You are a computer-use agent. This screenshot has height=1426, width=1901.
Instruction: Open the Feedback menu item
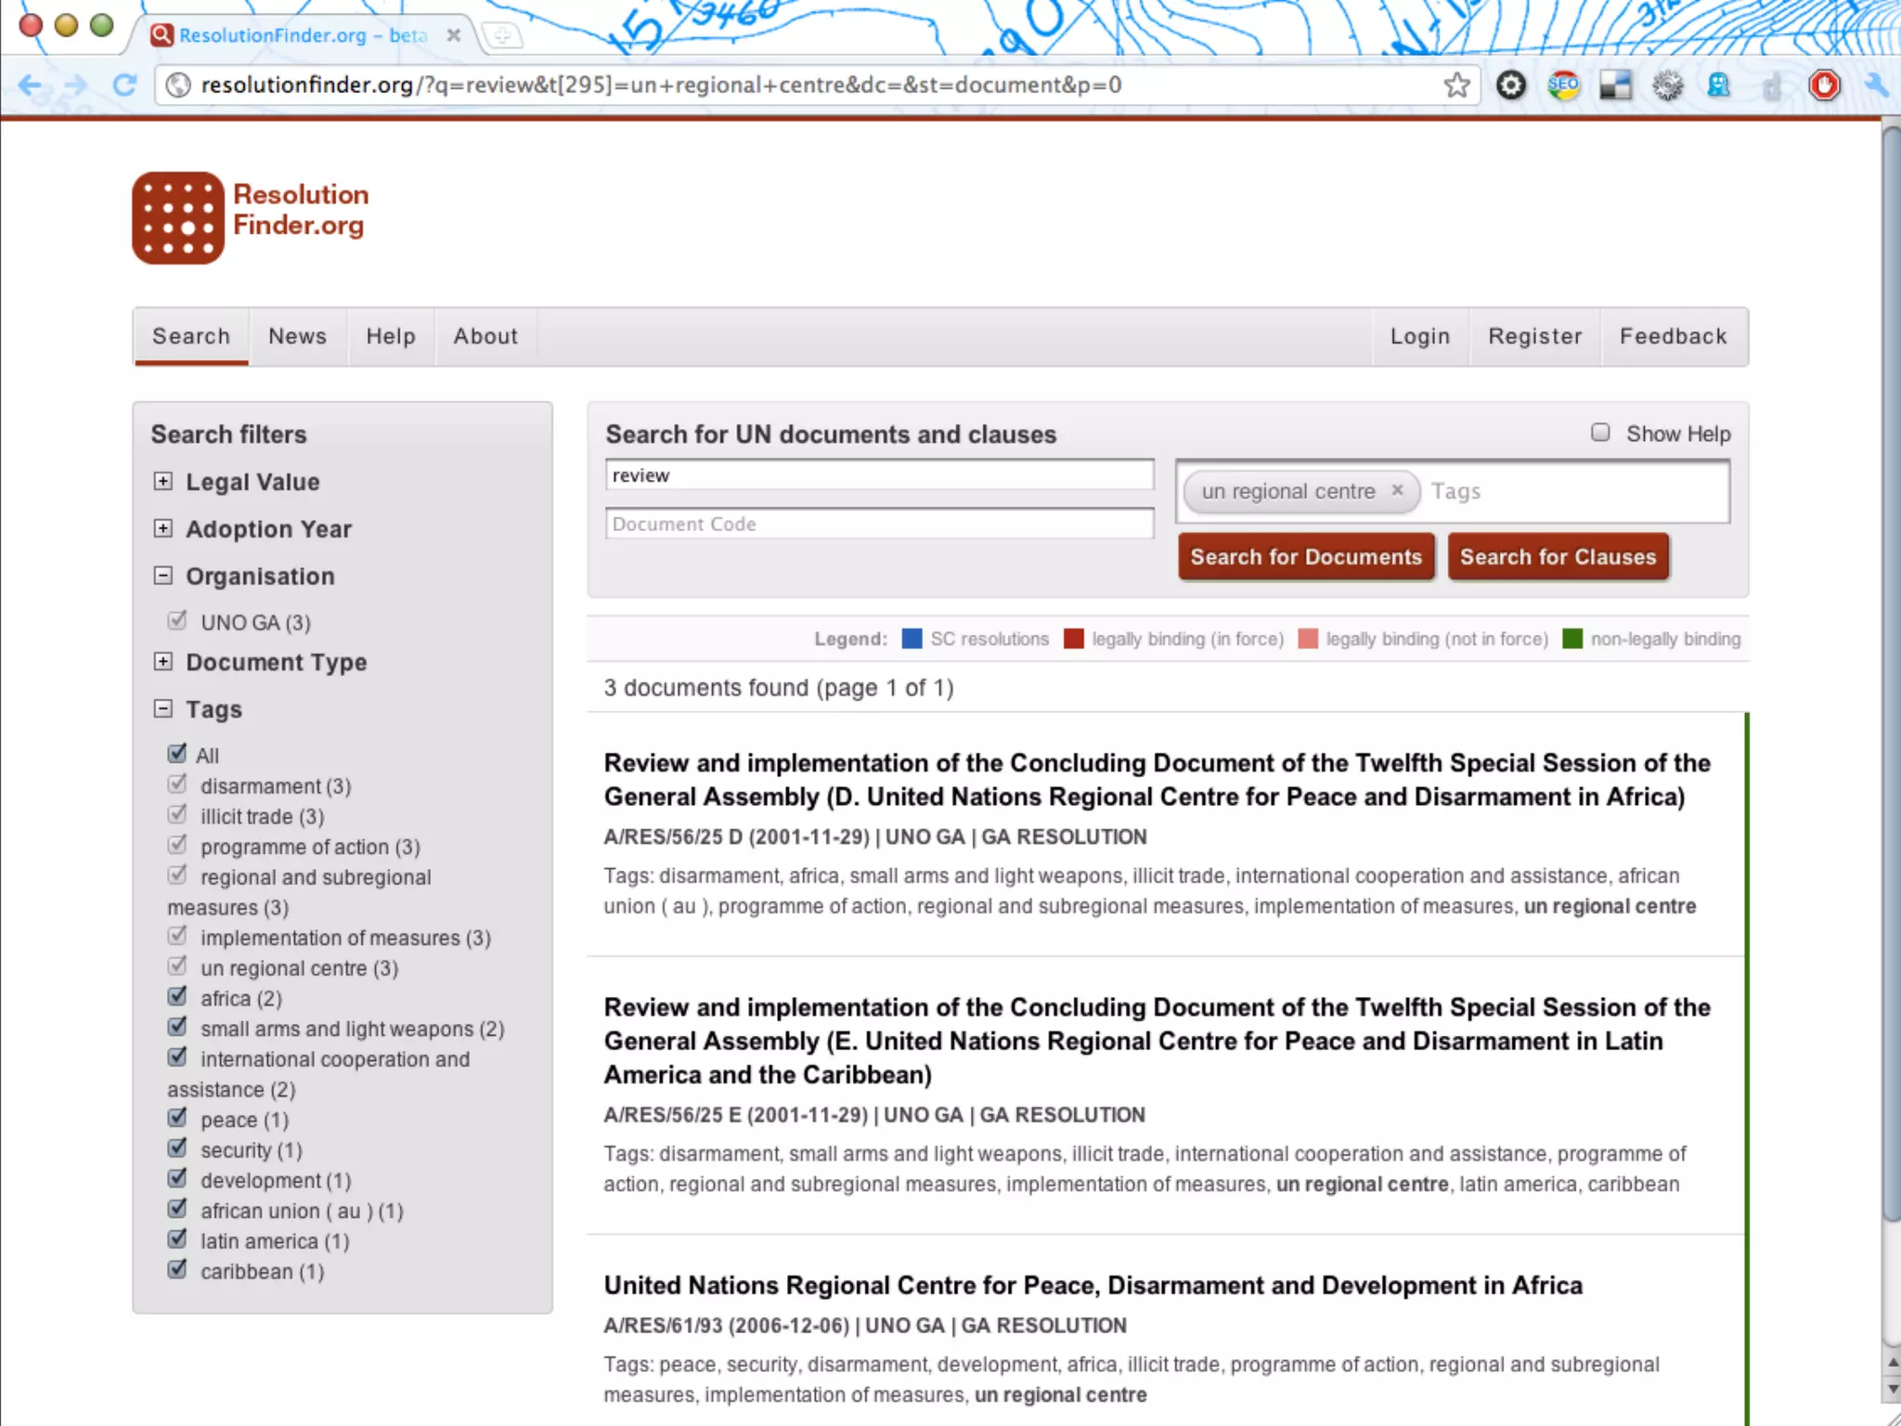1673,336
